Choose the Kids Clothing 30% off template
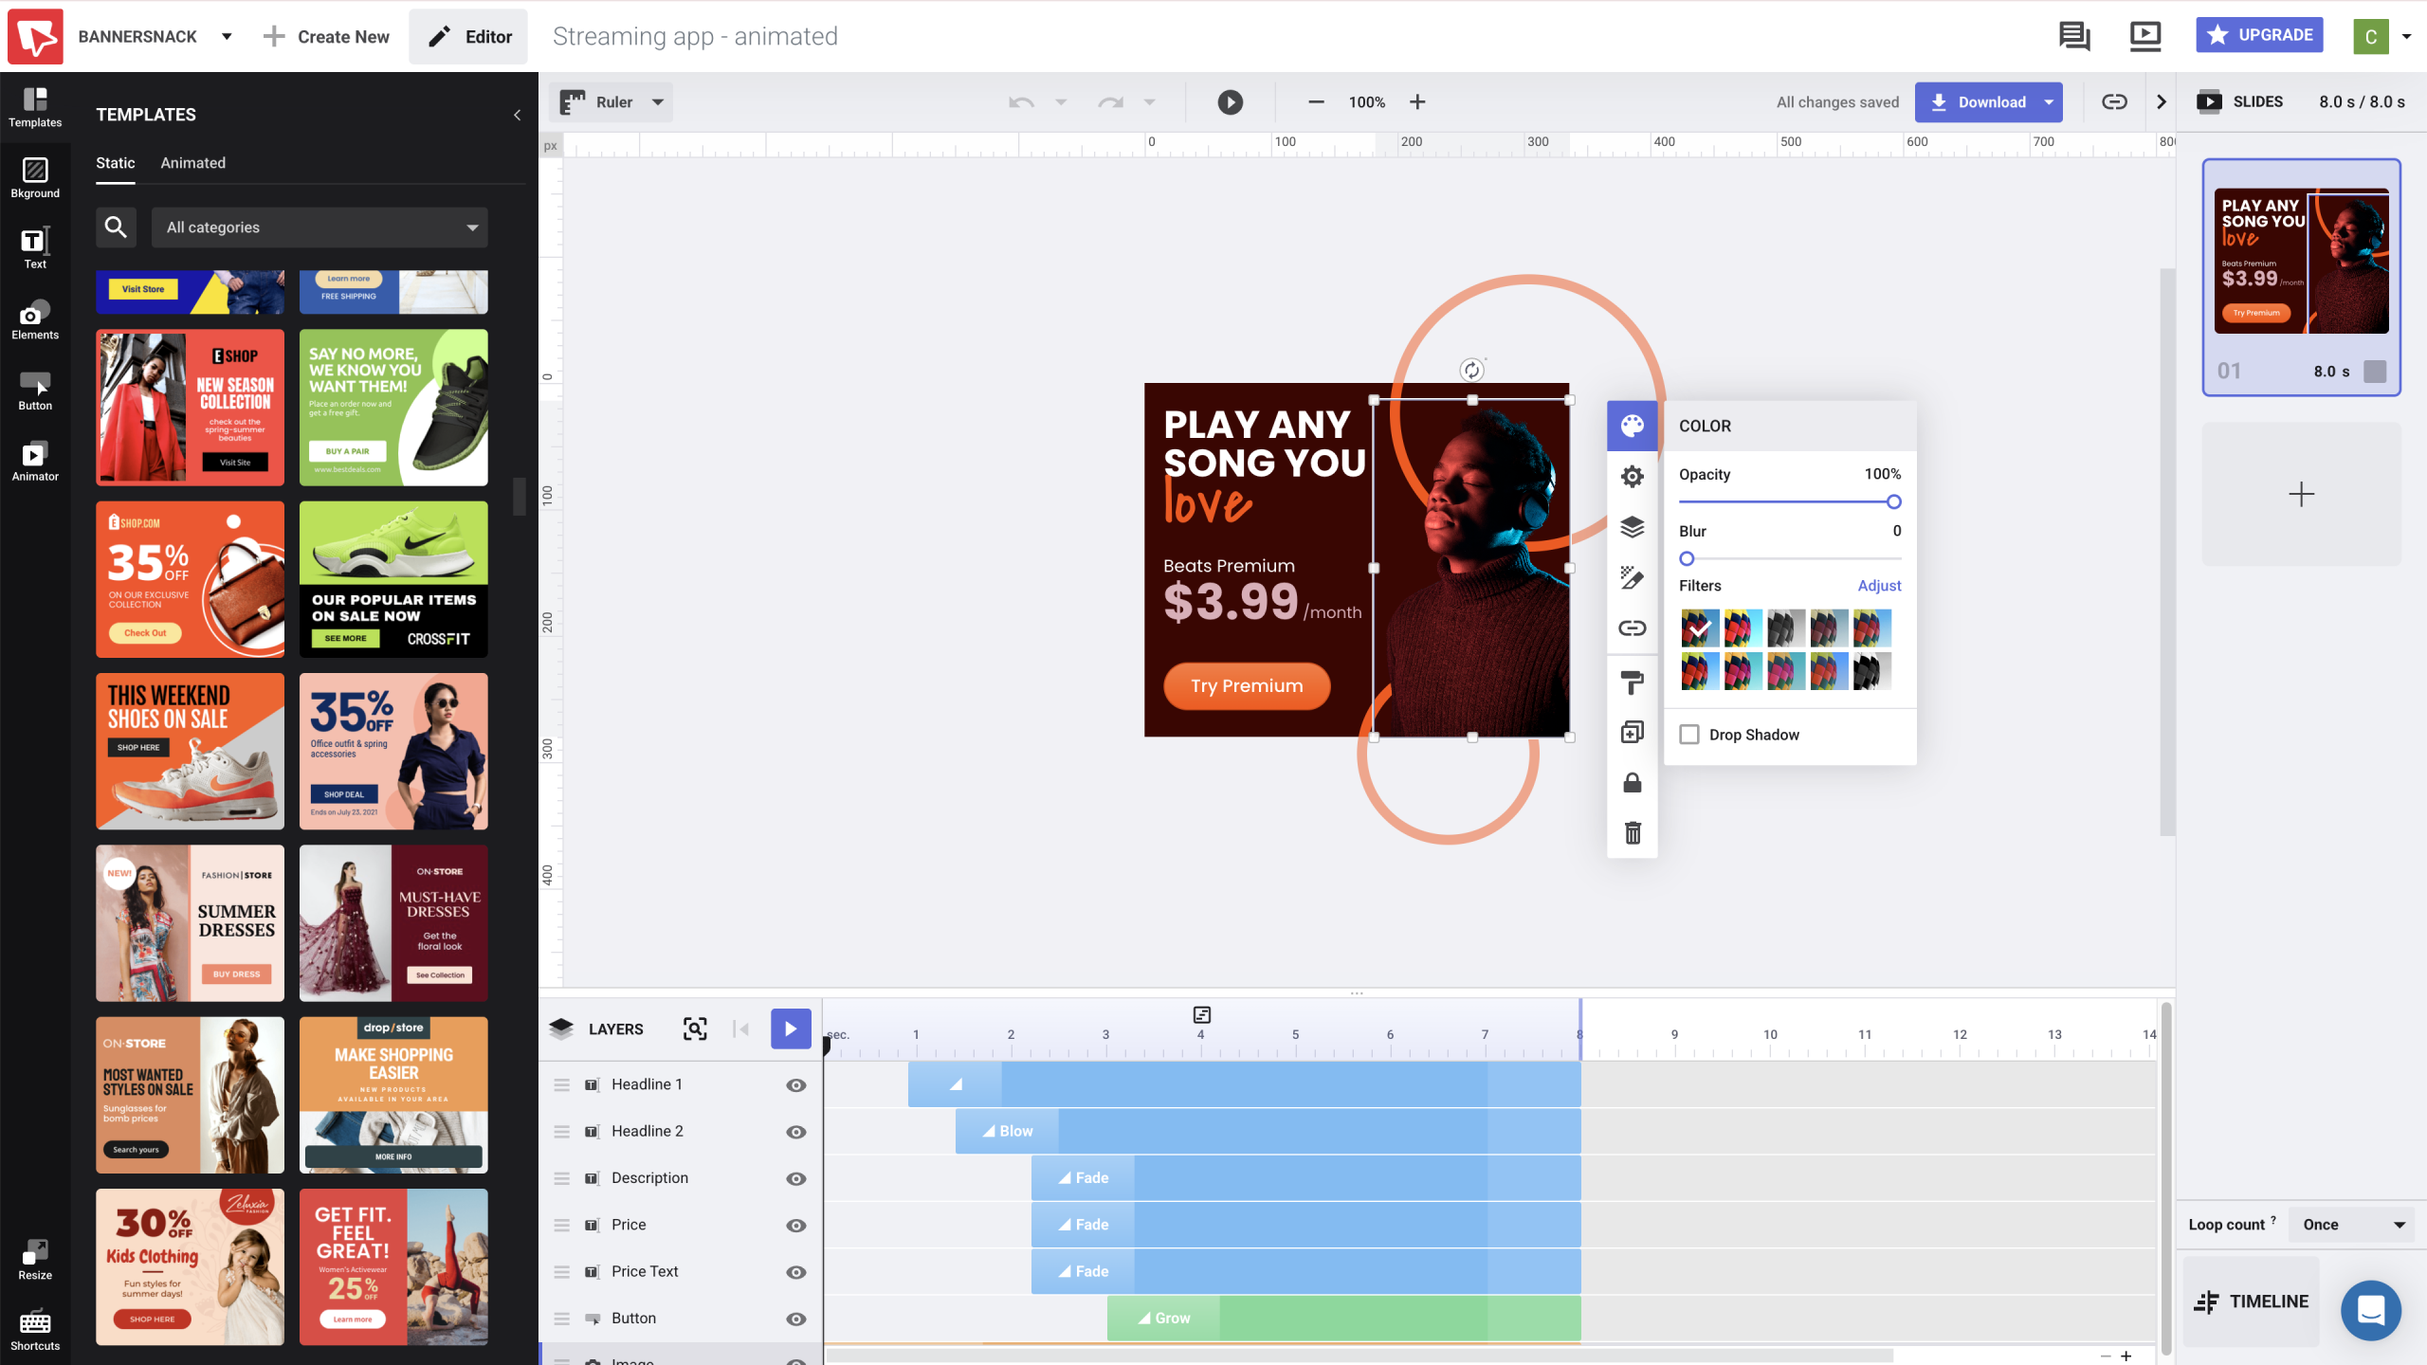The width and height of the screenshot is (2427, 1365). tap(190, 1266)
